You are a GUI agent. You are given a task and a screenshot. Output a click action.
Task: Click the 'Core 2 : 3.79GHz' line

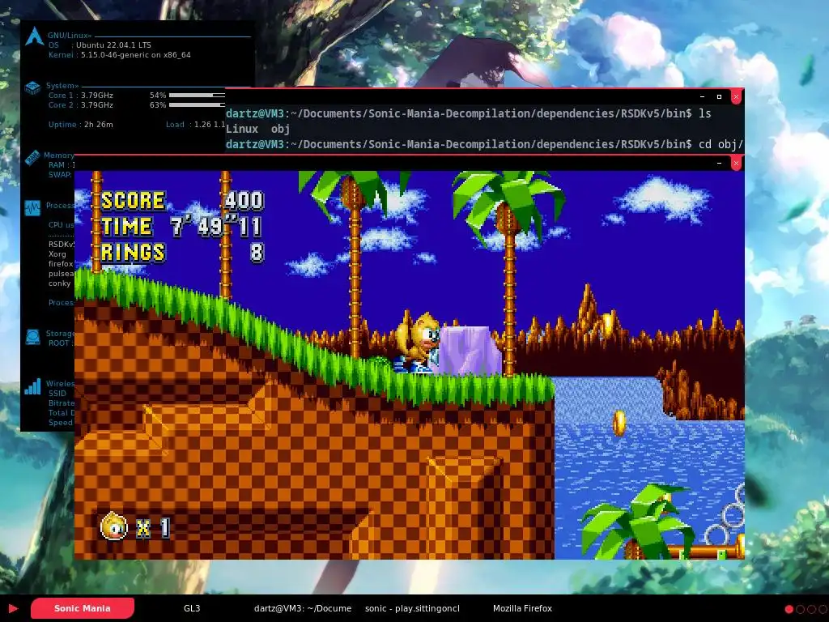(x=81, y=104)
